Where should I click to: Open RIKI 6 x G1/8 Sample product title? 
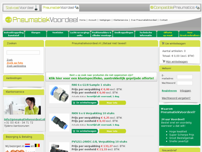[91, 85]
